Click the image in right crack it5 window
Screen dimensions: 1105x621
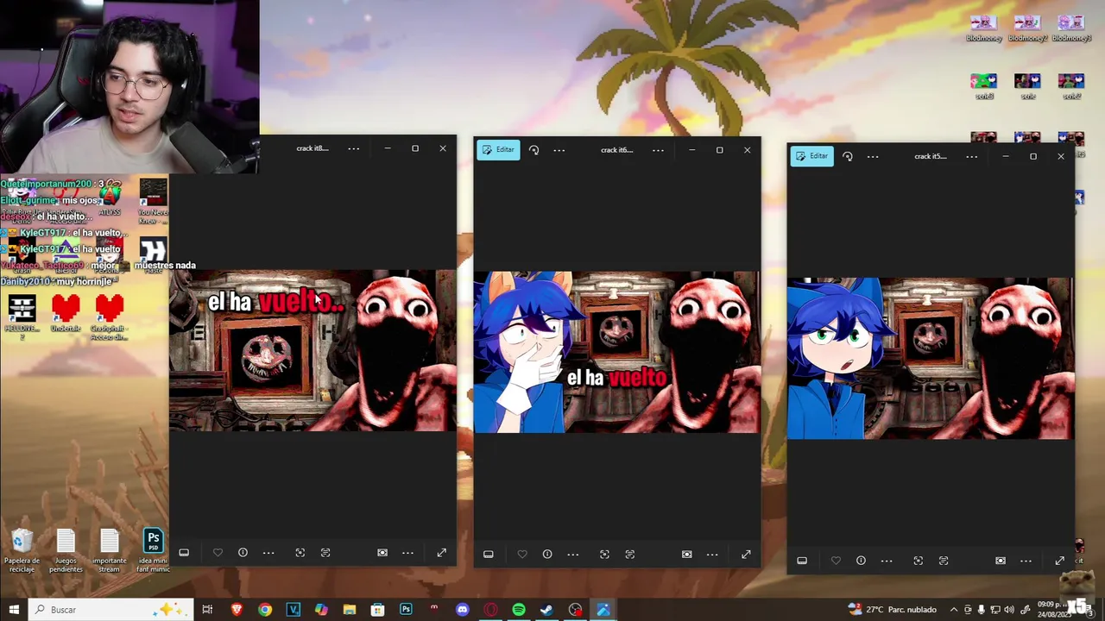point(931,358)
